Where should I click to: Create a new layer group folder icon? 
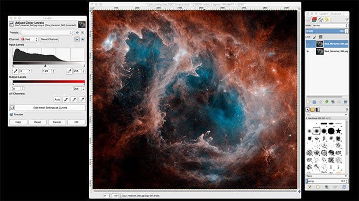click(314, 102)
